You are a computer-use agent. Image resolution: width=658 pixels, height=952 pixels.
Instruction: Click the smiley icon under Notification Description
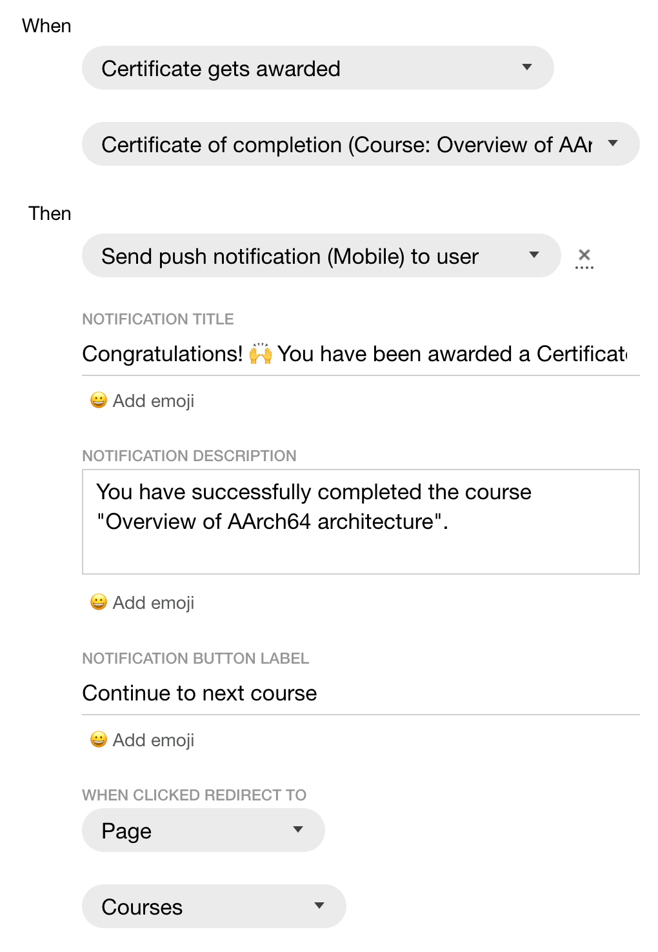pyautogui.click(x=99, y=602)
